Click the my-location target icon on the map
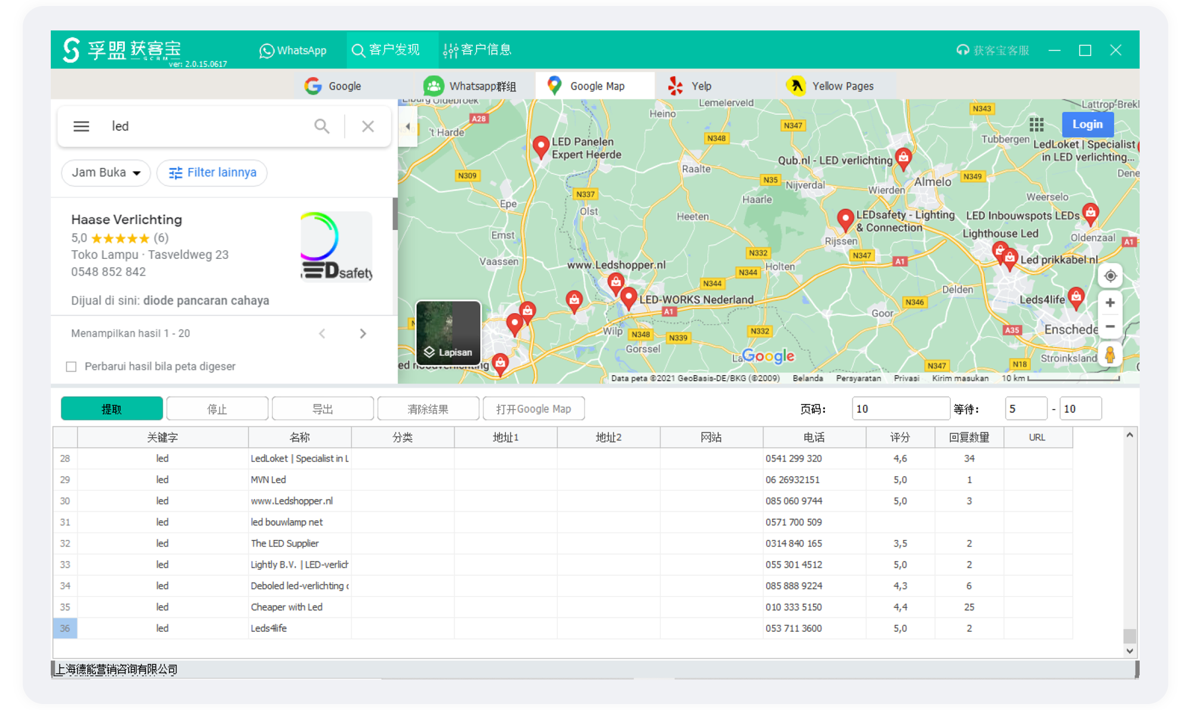This screenshot has width=1191, height=710. pos(1110,276)
